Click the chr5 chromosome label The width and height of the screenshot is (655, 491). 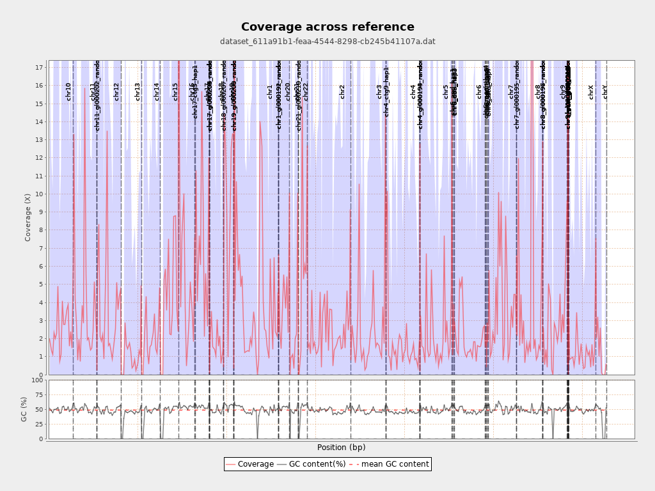[x=446, y=91]
